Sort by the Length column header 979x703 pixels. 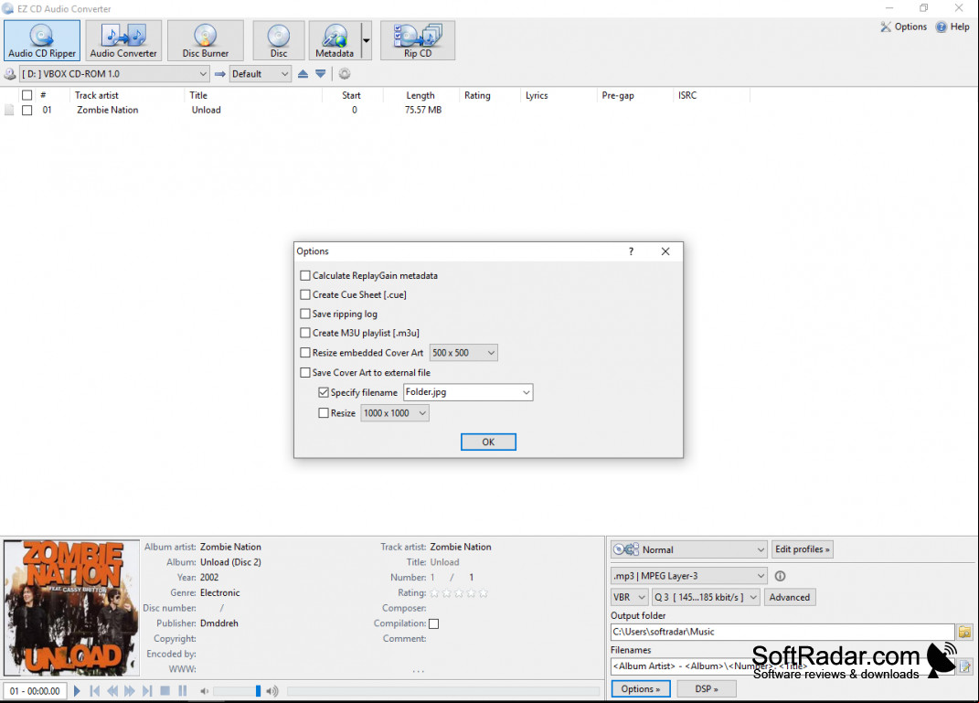tap(420, 95)
